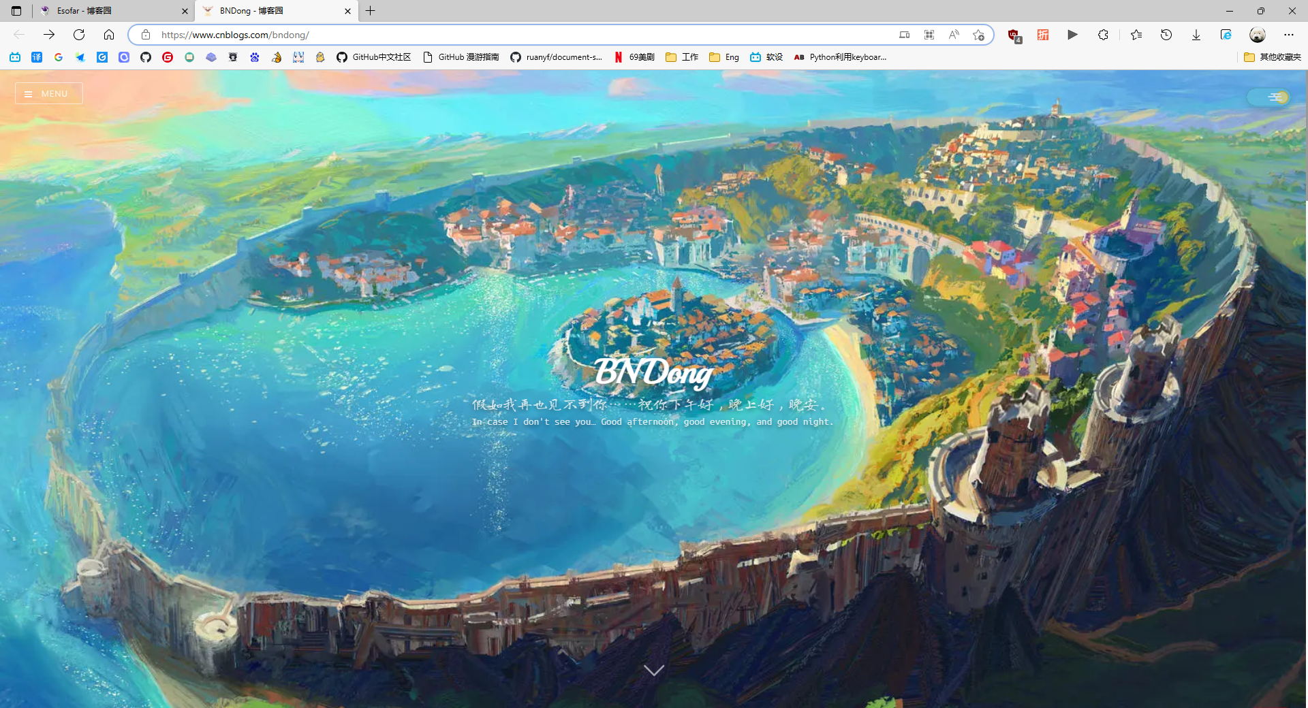Click the play triangle extension icon
Screen dimensions: 1308x708
(1073, 35)
